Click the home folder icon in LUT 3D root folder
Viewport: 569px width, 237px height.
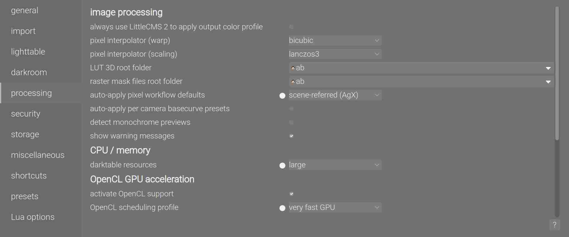point(293,68)
